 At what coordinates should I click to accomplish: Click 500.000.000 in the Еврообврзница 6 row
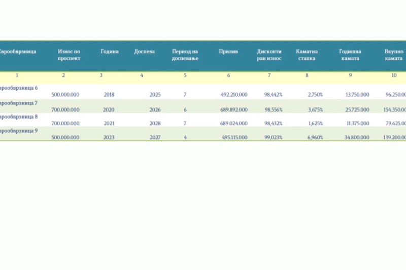coord(65,95)
